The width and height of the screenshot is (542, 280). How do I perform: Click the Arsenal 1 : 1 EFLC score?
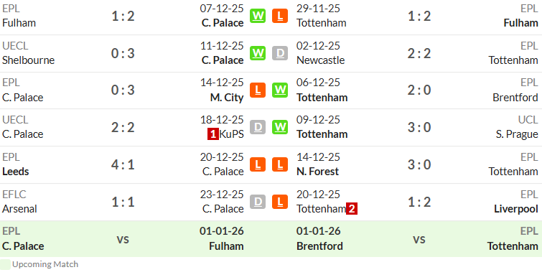(x=123, y=202)
